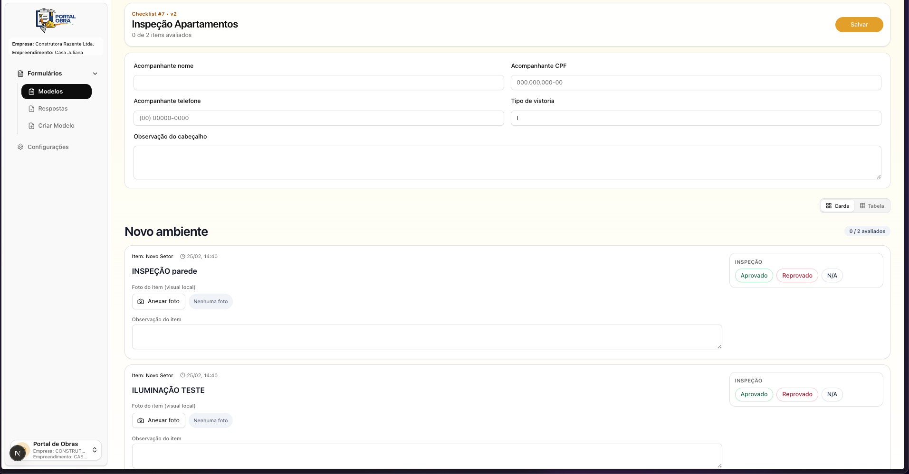909x474 pixels.
Task: Click the Portal Obra logo
Action: 56,20
